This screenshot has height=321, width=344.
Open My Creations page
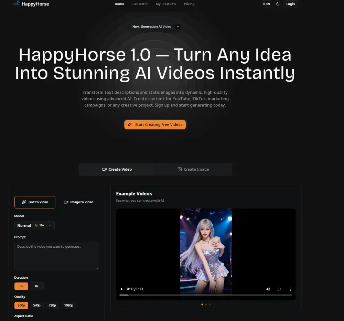(166, 4)
